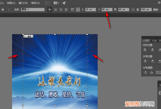
Task: Click the top-left artboard resize handle
Action: pyautogui.click(x=23, y=34)
